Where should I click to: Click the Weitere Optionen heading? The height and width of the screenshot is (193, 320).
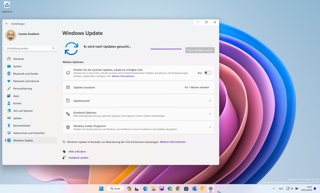pyautogui.click(x=73, y=62)
